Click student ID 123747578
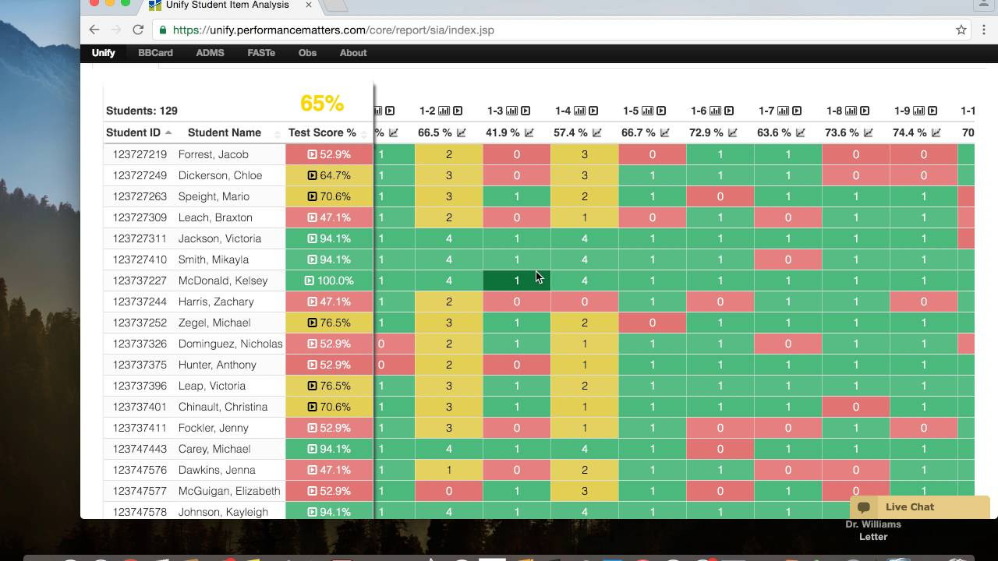998x561 pixels. point(140,512)
